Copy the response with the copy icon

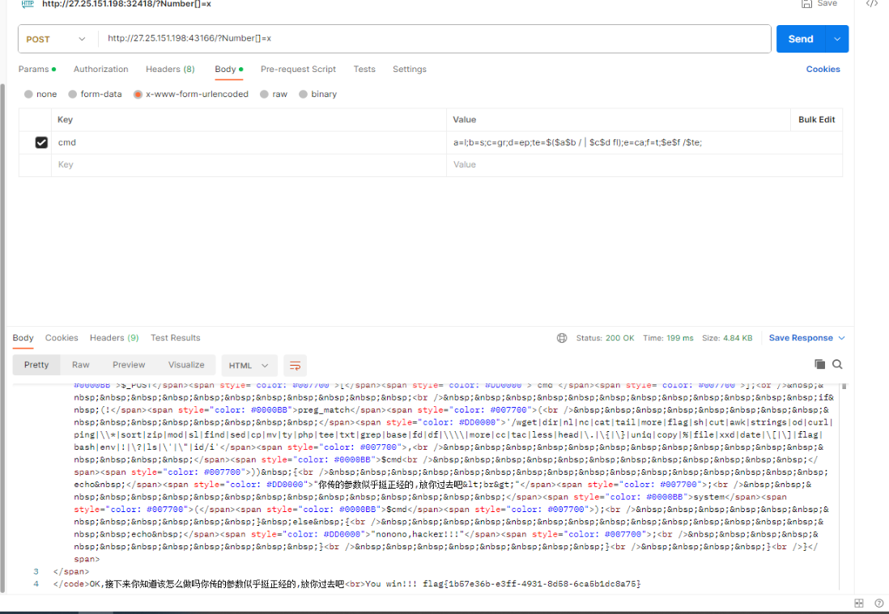(819, 364)
